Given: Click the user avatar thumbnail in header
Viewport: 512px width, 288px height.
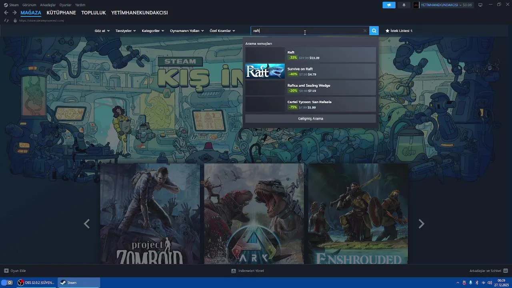Looking at the screenshot, I should (416, 5).
